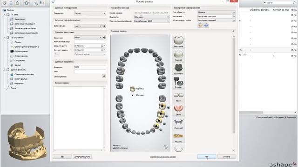Choose the pink Десна gingiva icon

click(178, 109)
